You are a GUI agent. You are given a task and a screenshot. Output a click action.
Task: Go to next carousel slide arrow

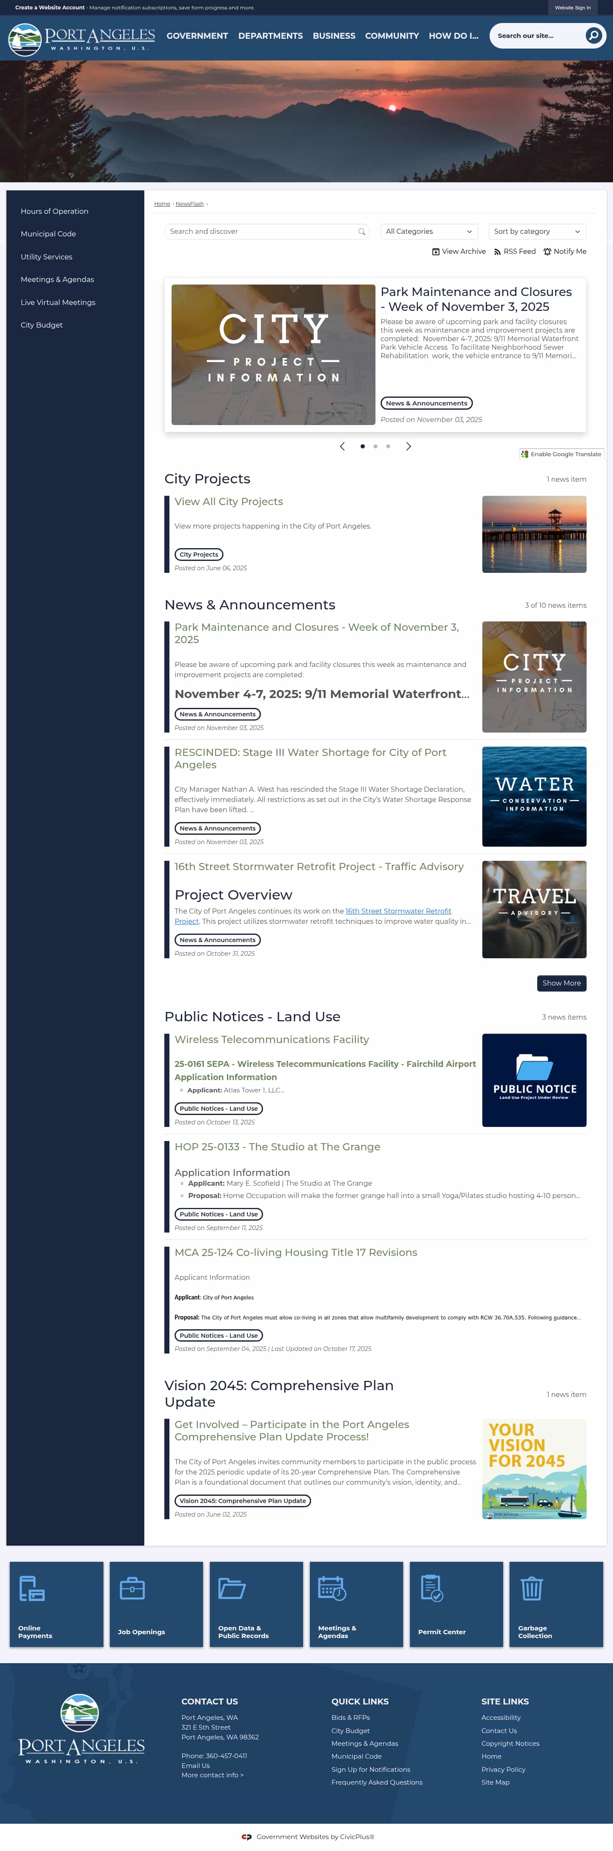[408, 446]
